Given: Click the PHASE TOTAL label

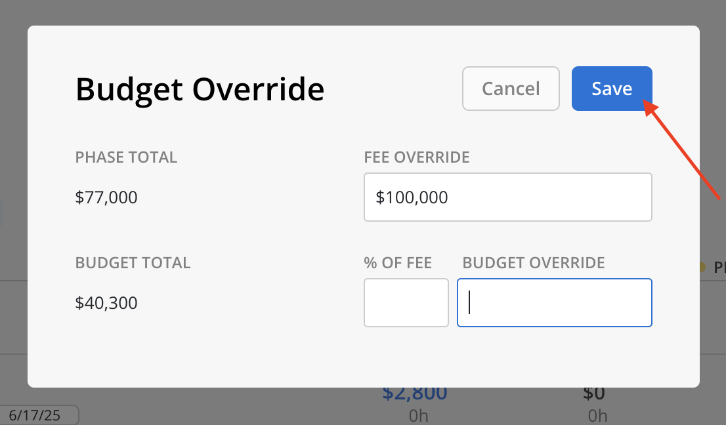Looking at the screenshot, I should click(126, 157).
